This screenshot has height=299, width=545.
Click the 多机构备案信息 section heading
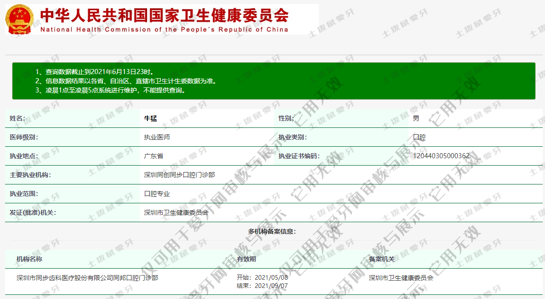pyautogui.click(x=272, y=231)
